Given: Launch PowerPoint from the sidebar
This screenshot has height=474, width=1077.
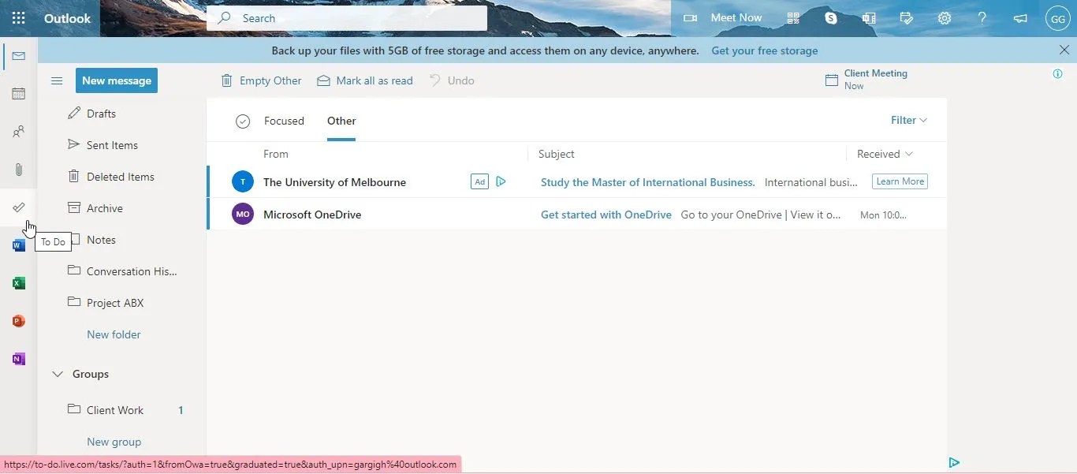Looking at the screenshot, I should click(19, 321).
